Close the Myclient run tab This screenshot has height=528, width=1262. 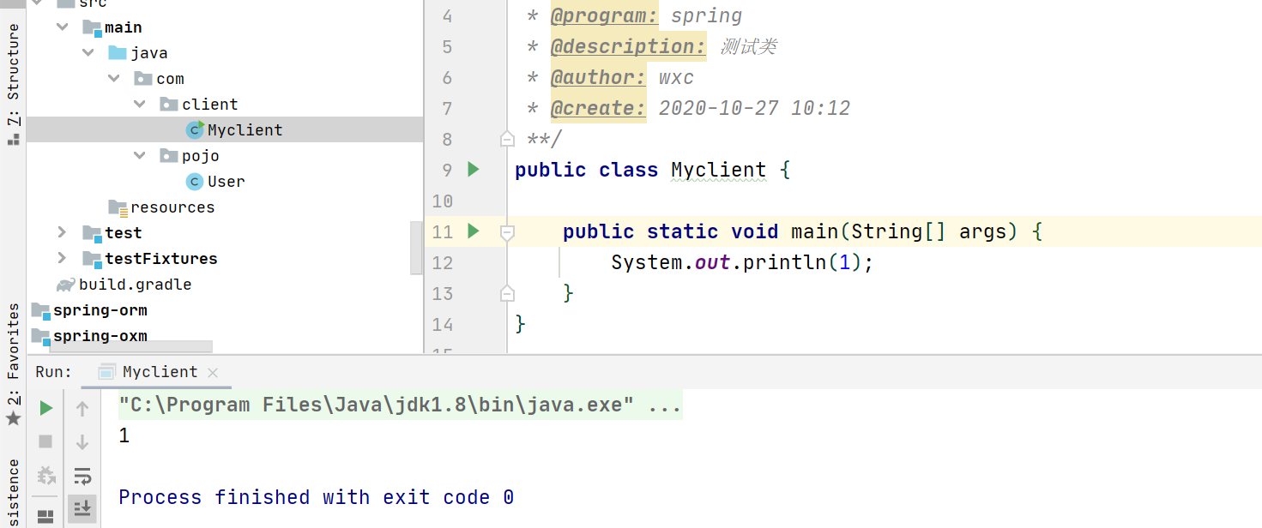coord(213,373)
